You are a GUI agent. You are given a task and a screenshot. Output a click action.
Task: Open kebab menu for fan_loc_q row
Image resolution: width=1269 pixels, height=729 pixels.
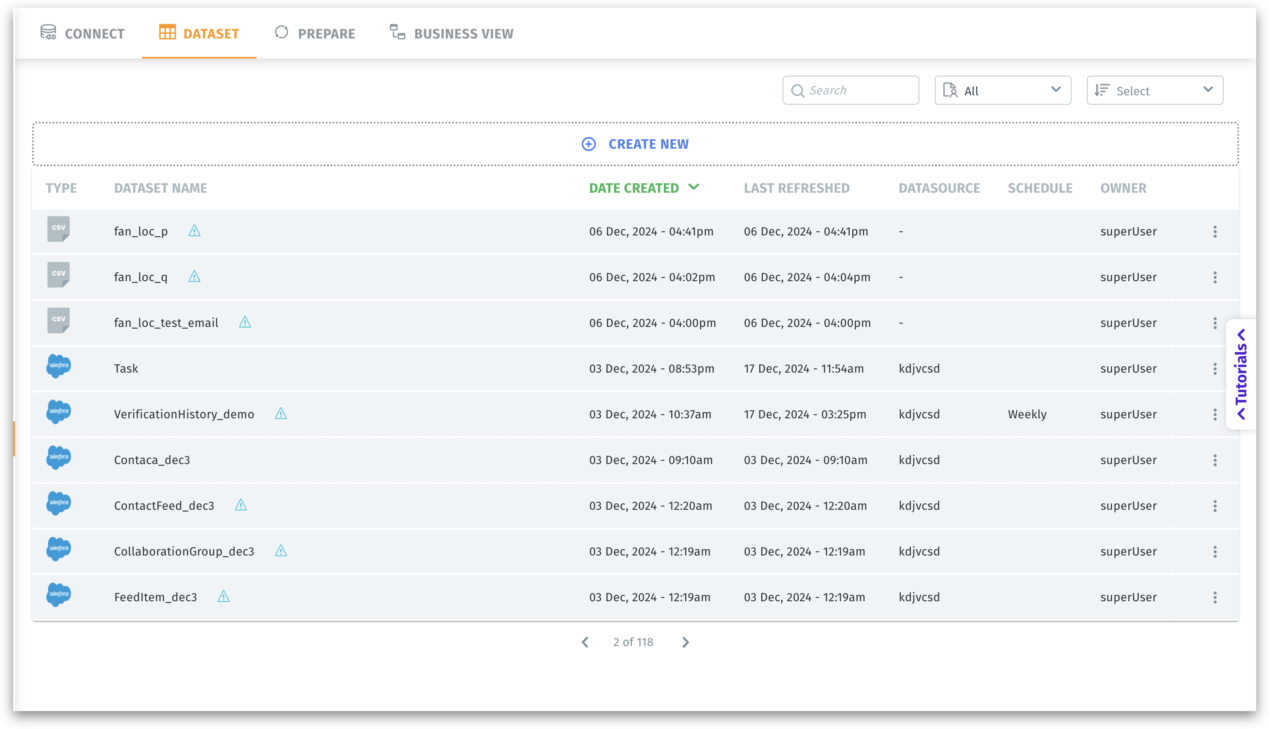tap(1215, 277)
